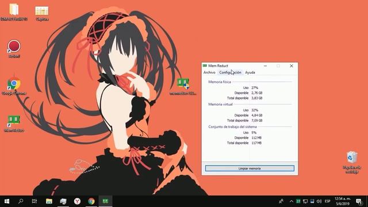Open the clock showing 12:54 a. m.
This screenshot has height=207, width=368.
click(x=343, y=201)
